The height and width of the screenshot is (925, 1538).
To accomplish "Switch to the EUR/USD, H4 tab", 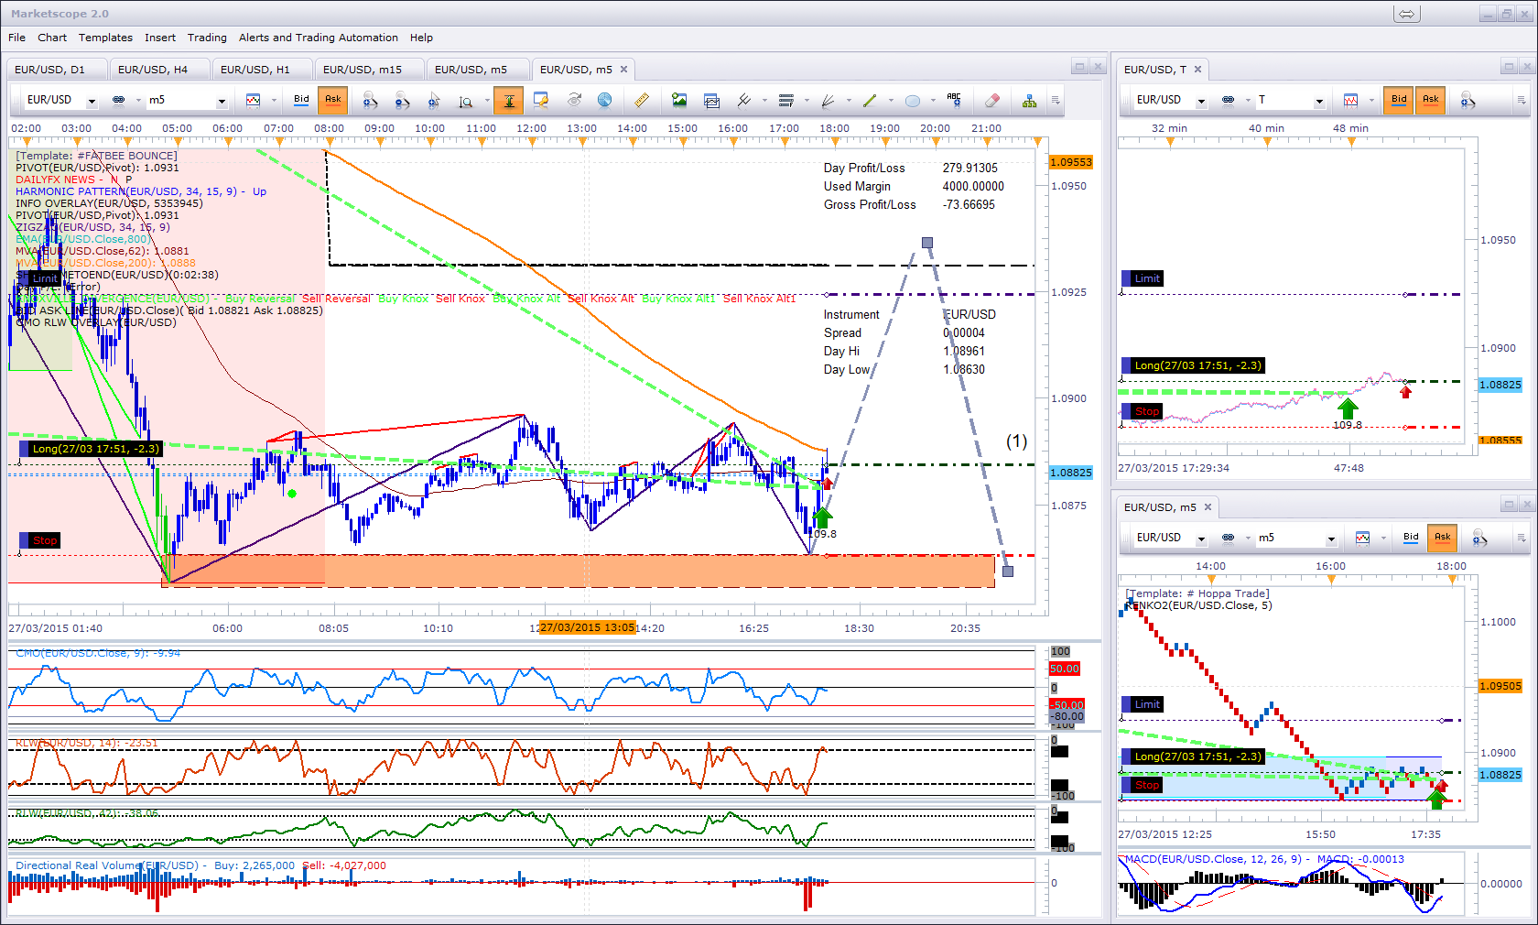I will tap(153, 70).
